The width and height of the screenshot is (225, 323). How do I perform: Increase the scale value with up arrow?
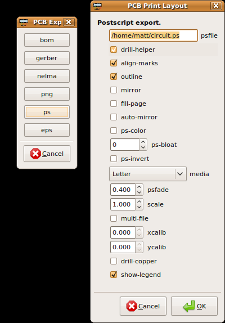pos(139,201)
